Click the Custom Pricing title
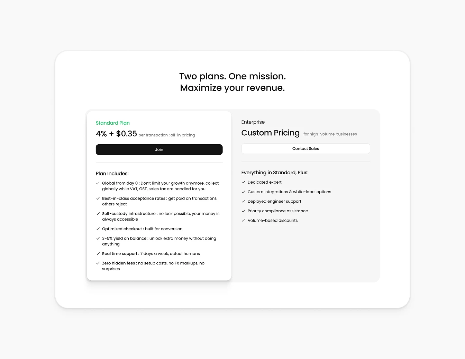 271,133
